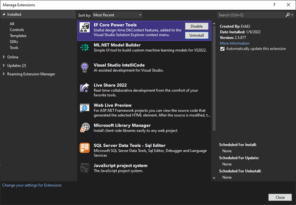Click the Web Live Preview icon
This screenshot has height=205, width=296.
(x=85, y=108)
